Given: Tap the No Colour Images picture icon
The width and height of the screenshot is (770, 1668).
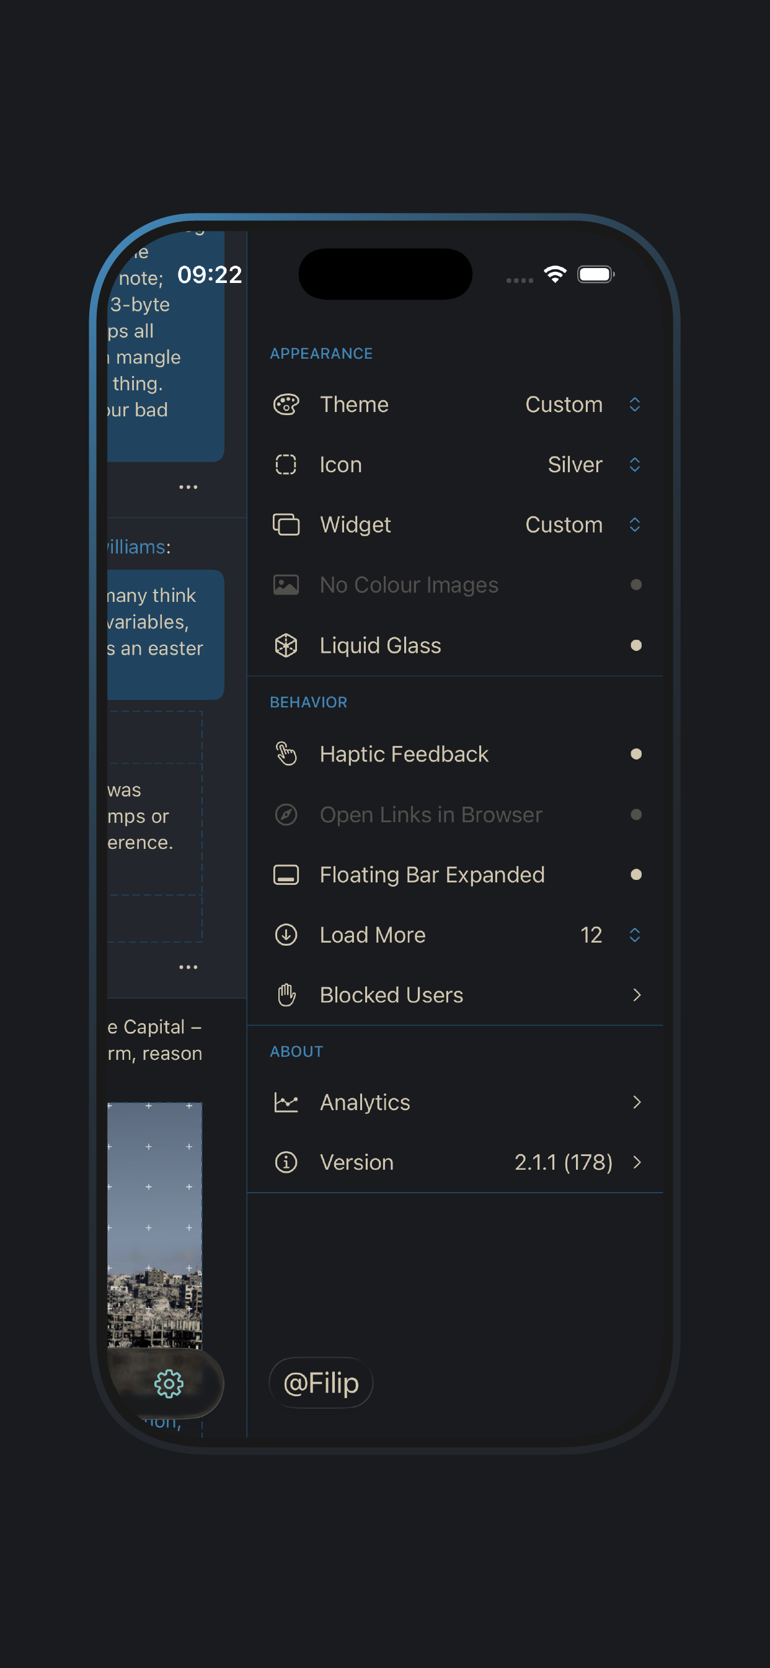Looking at the screenshot, I should coord(286,585).
